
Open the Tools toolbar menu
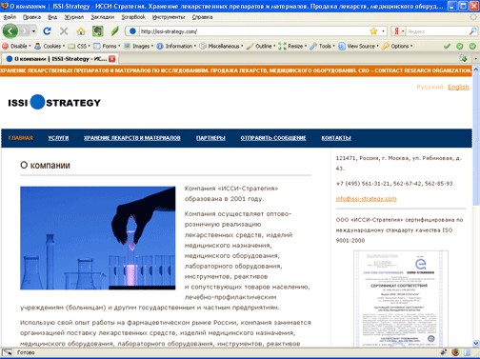click(x=323, y=46)
